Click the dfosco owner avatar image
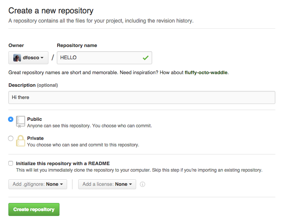 click(x=17, y=58)
